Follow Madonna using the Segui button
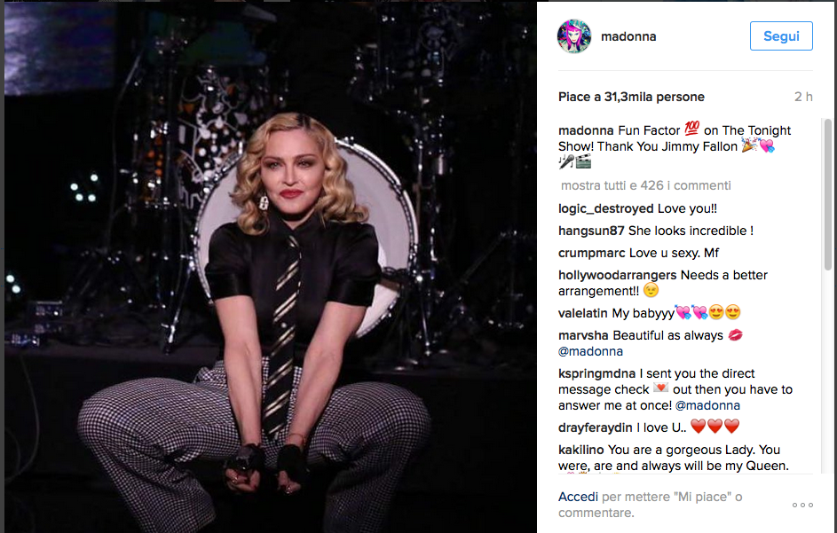Screen dimensions: 837x533 point(780,36)
